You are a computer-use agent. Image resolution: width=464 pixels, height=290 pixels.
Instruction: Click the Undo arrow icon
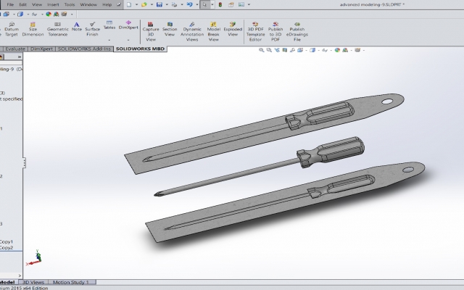[190, 4]
